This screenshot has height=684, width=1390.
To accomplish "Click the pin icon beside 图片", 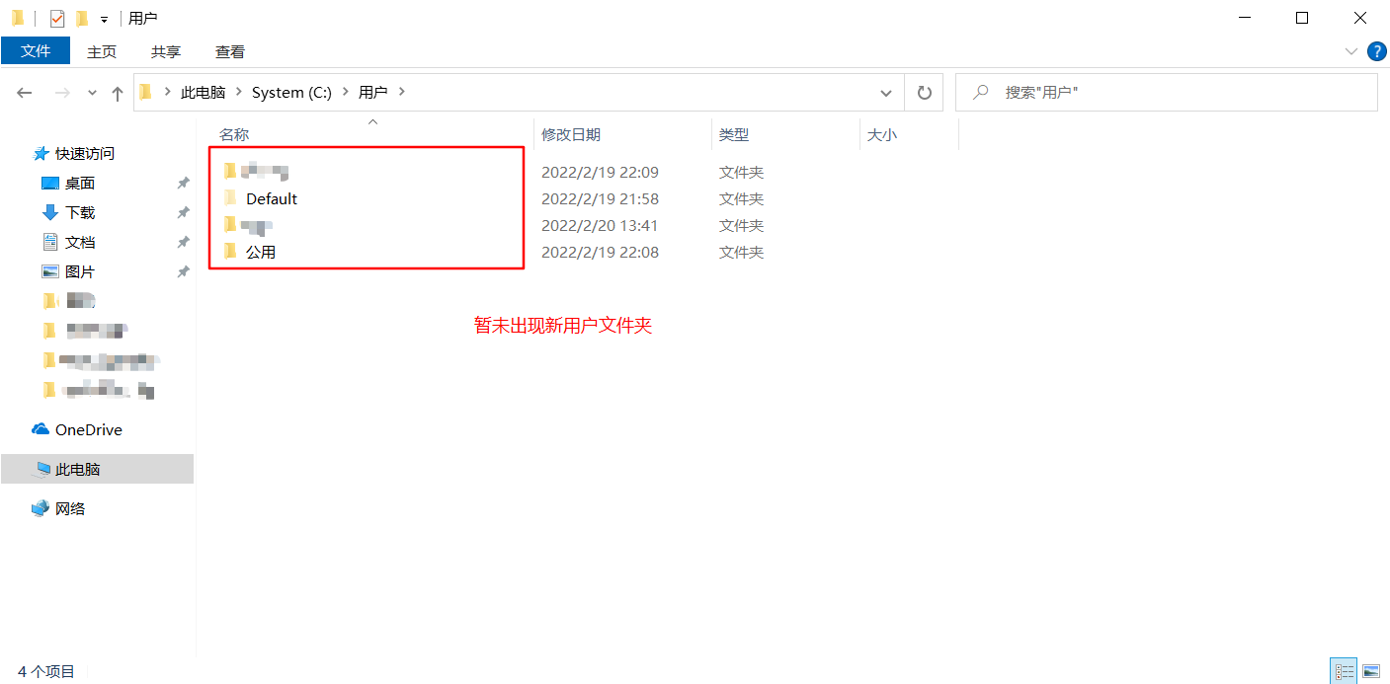I will pos(183,271).
